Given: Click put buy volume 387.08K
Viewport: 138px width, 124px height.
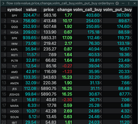Looking at the screenshot, I should click(x=117, y=15).
